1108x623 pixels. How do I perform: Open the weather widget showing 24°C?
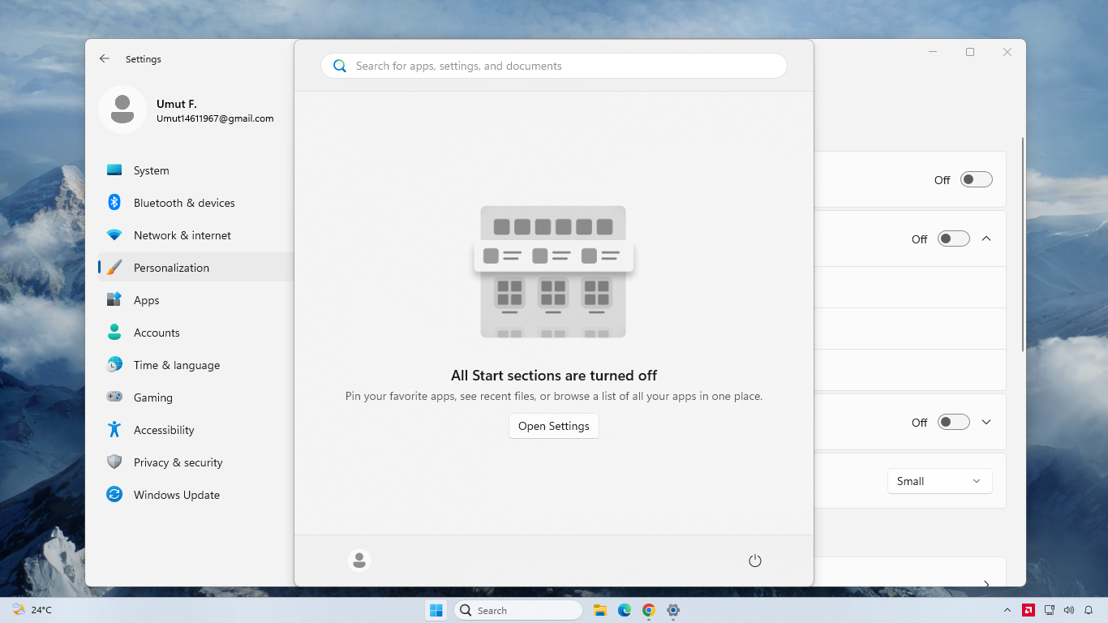tap(32, 610)
